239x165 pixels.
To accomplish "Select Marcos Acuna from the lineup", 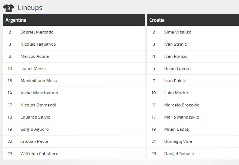I will tap(34, 56).
